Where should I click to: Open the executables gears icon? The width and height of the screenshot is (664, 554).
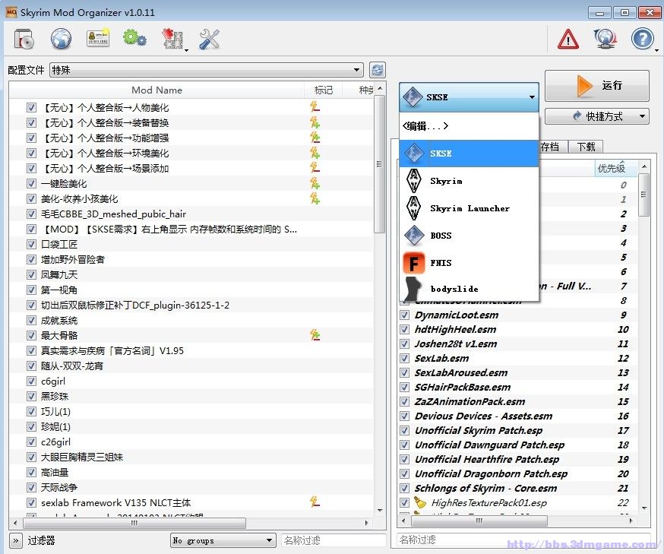(x=134, y=38)
